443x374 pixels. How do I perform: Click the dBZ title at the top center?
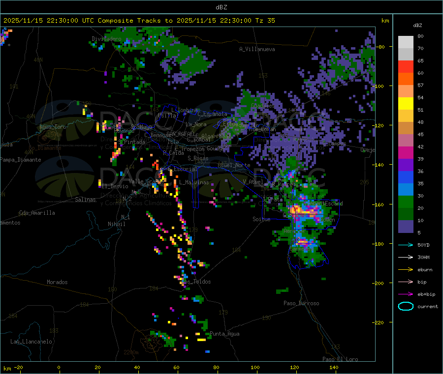[x=221, y=7]
